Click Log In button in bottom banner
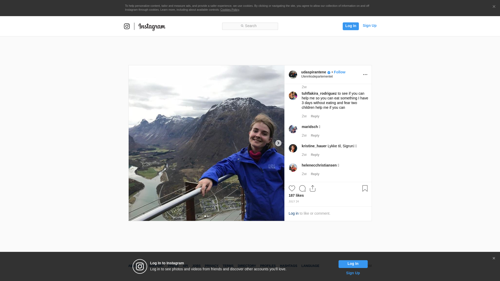Image resolution: width=500 pixels, height=281 pixels. 353,264
